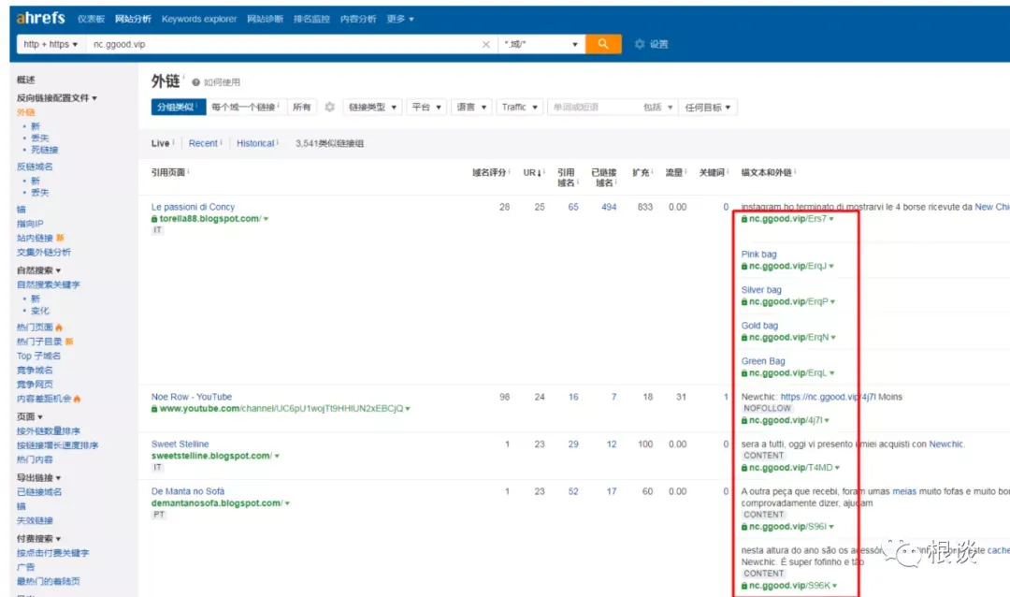Open the Noe Row - YouTube link
This screenshot has width=1010, height=597.
[x=192, y=397]
